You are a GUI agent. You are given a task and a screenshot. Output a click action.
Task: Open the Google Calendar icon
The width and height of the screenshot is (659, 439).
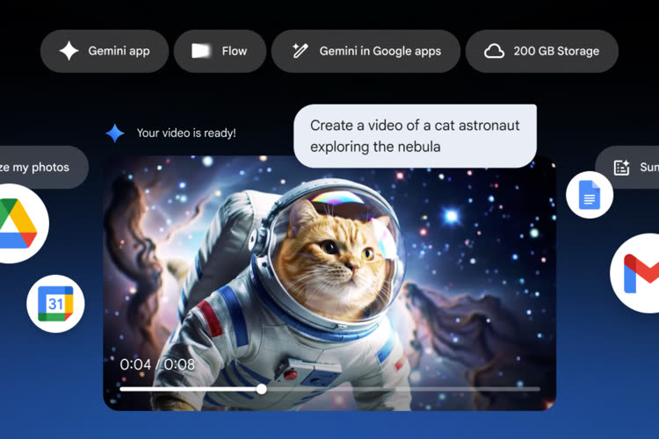point(55,304)
